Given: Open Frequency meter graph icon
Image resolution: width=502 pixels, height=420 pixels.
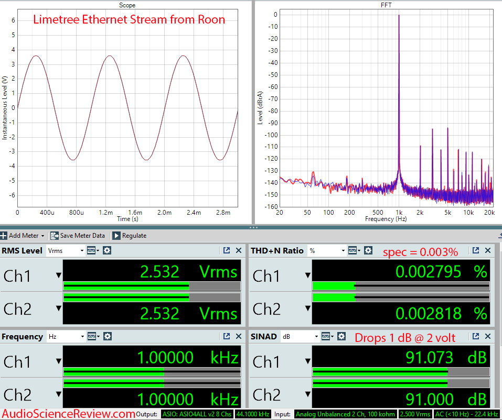Looking at the screenshot, I should click(x=93, y=336).
